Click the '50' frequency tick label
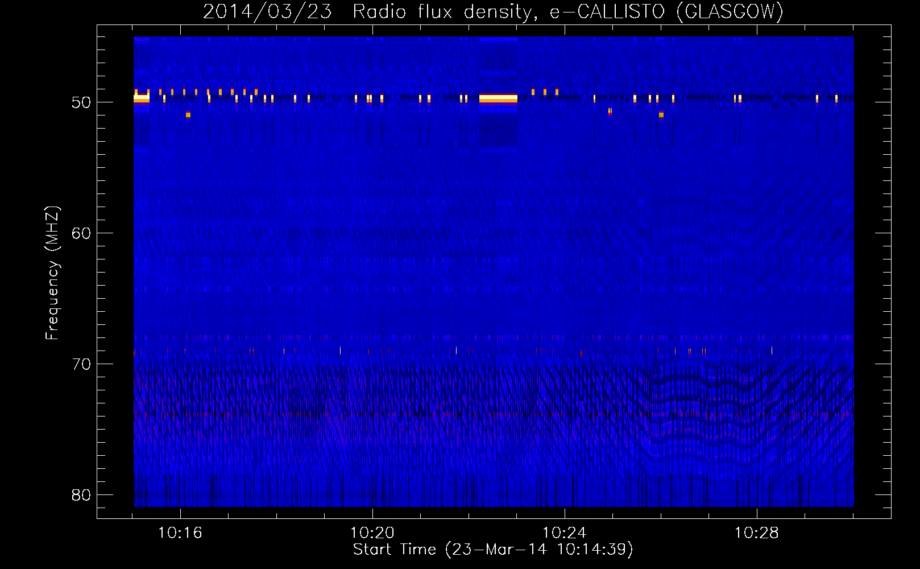This screenshot has width=920, height=569. [81, 102]
